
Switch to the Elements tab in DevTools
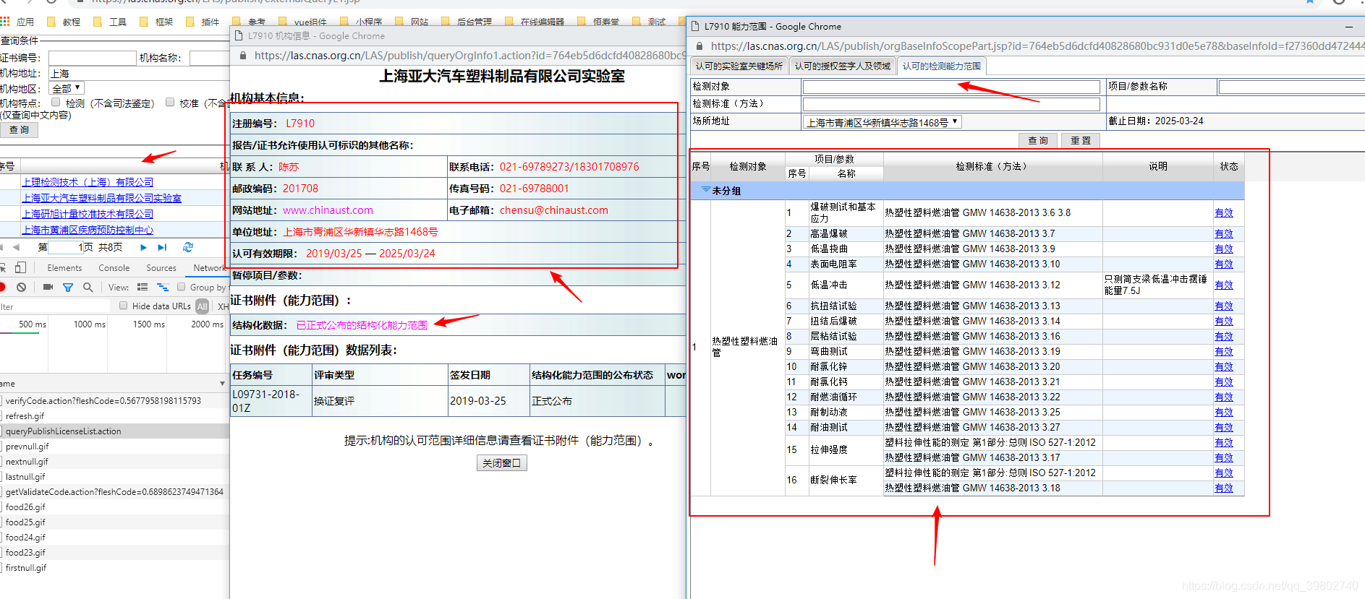(x=64, y=268)
